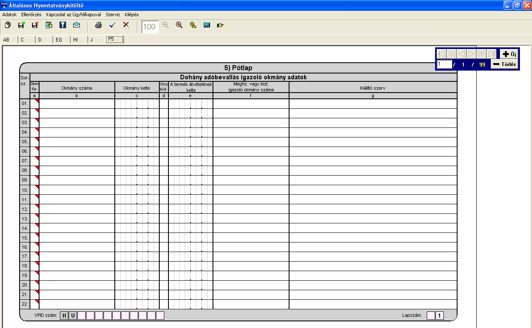Switch to the J tab
Screen dimensions: 532x328
(97, 40)
